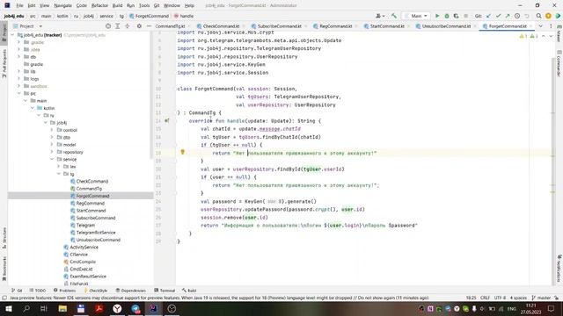Select CheckCommand in project tree
Image resolution: width=563 pixels, height=316 pixels.
[91, 182]
